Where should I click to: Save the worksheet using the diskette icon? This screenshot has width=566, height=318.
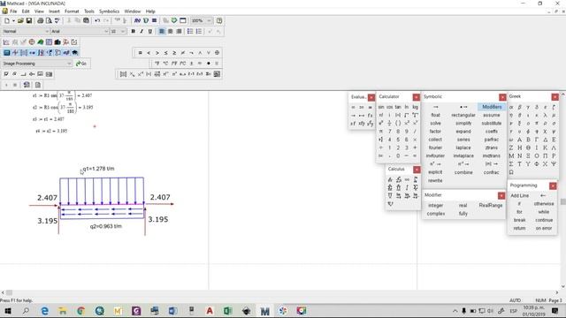pyautogui.click(x=29, y=20)
